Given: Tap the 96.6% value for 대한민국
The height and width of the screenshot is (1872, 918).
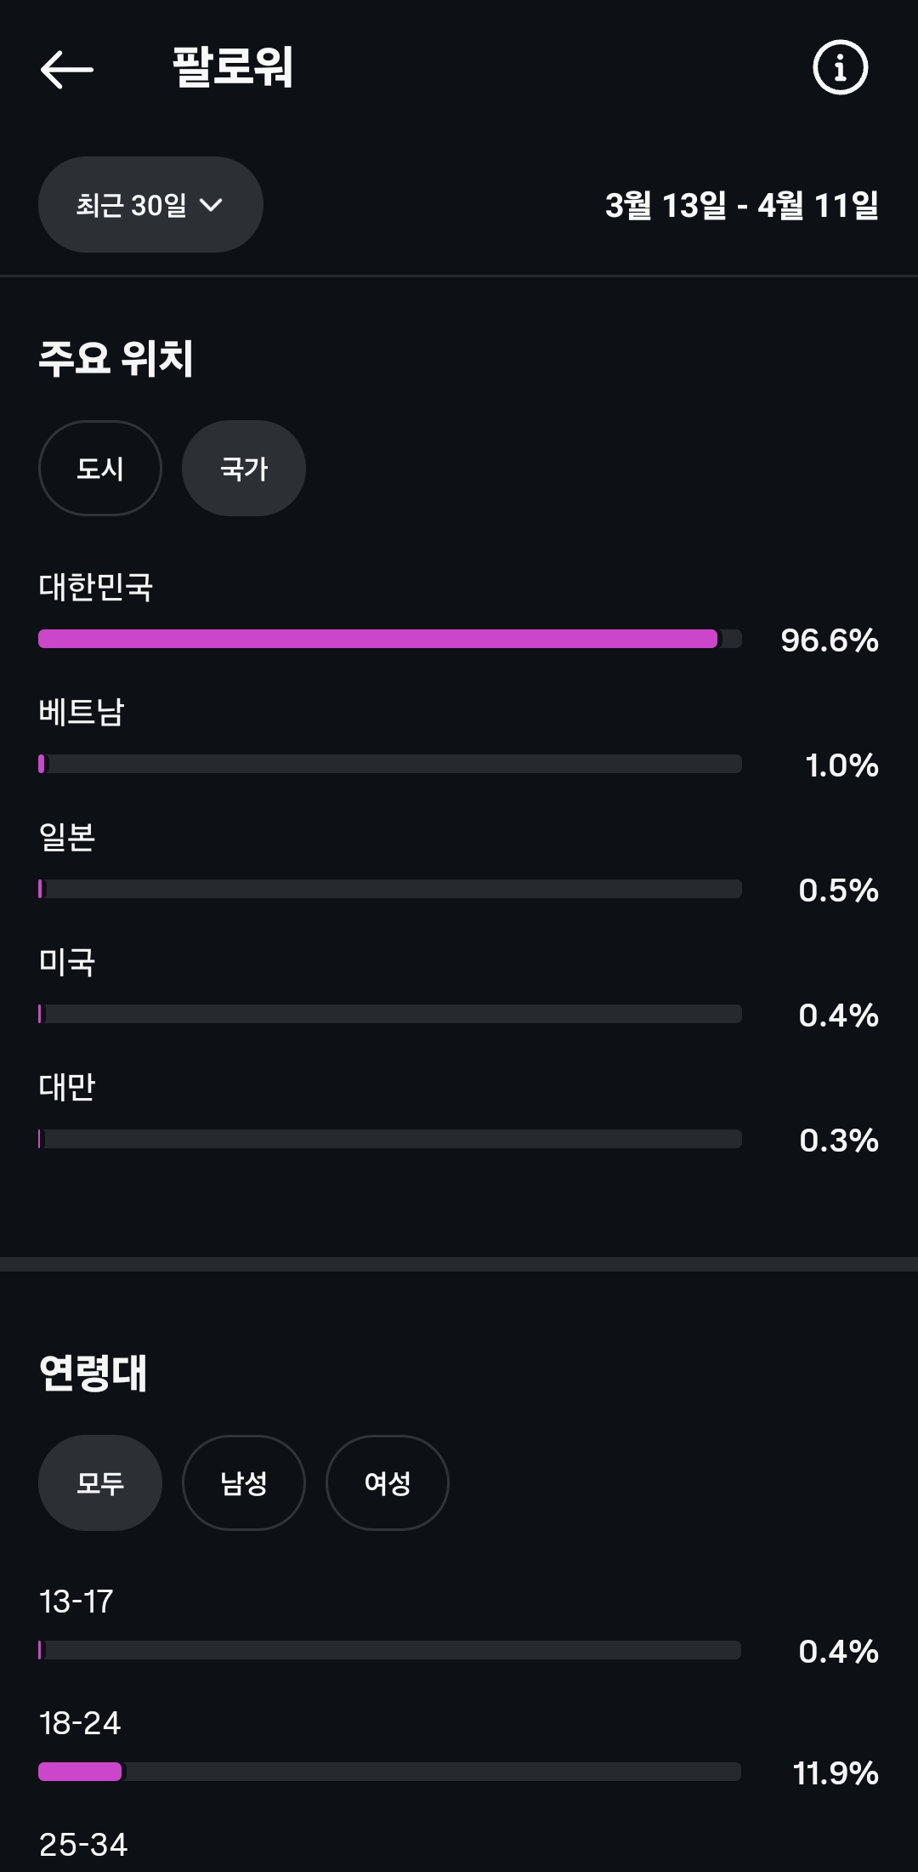Looking at the screenshot, I should tap(829, 640).
